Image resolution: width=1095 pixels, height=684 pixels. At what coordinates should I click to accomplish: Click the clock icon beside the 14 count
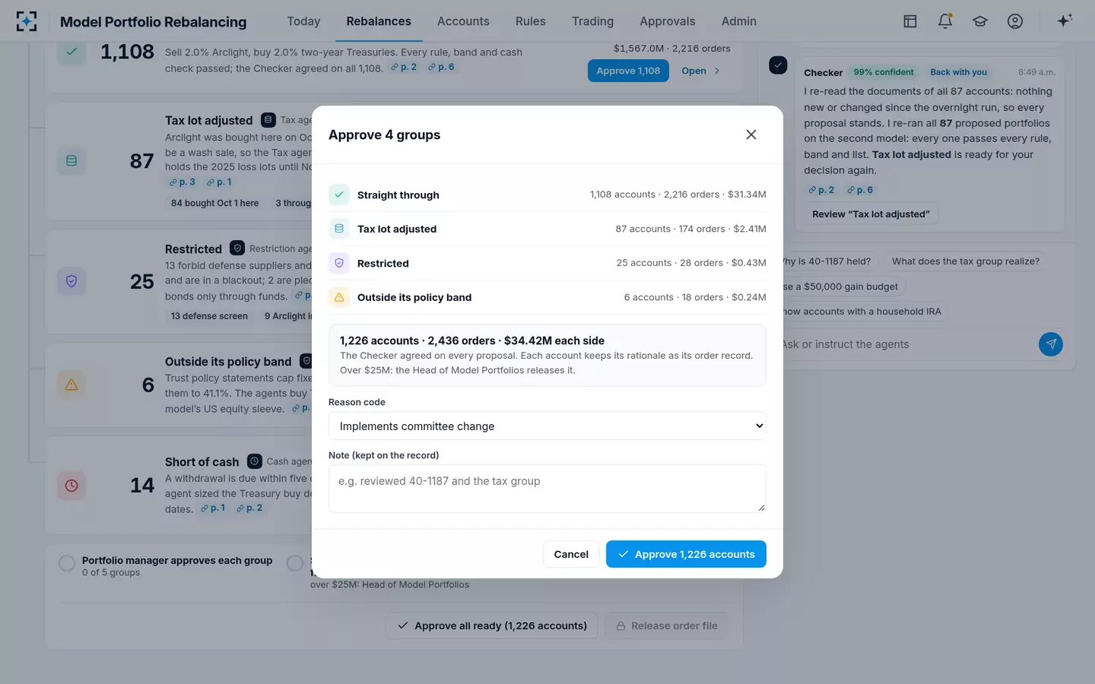(x=71, y=486)
